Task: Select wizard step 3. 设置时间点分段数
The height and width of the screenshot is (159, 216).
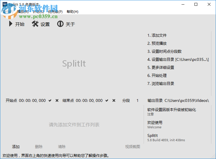Action: point(164,51)
